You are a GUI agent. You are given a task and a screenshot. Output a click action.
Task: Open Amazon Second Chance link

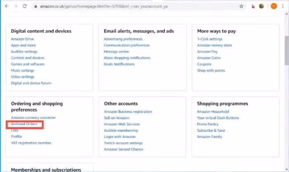click(123, 149)
